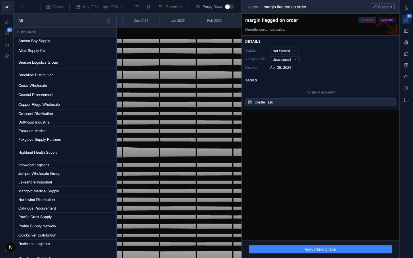
Task: Click the gear icon beside All header
Action: pyautogui.click(x=108, y=21)
